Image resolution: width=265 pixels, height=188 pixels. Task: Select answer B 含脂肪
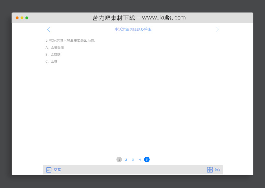click(x=53, y=54)
